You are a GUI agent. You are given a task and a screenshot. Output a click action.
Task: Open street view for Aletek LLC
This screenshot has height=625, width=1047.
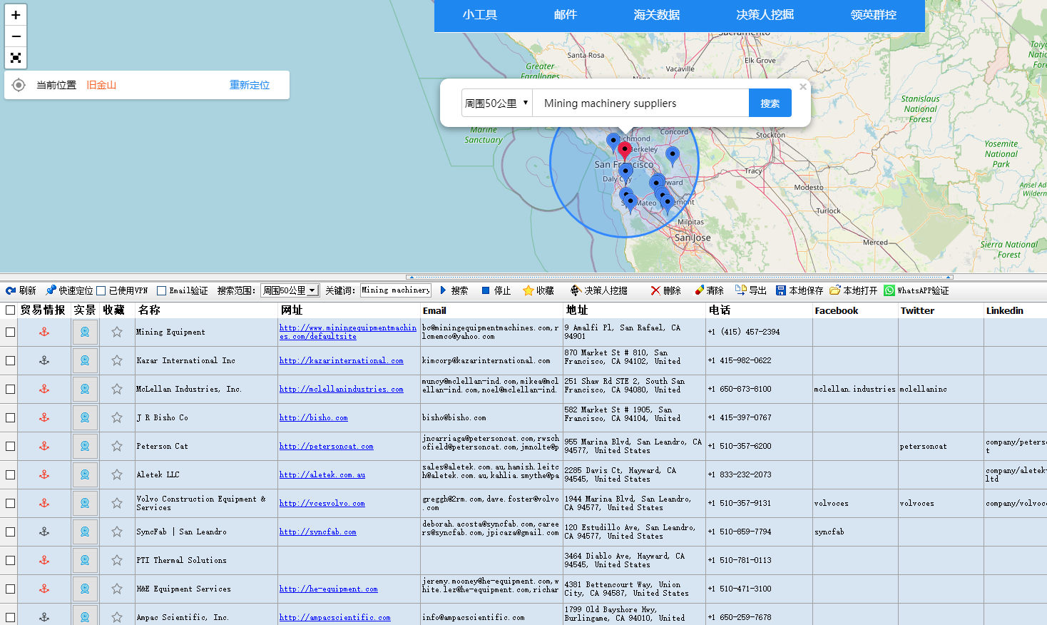(85, 474)
